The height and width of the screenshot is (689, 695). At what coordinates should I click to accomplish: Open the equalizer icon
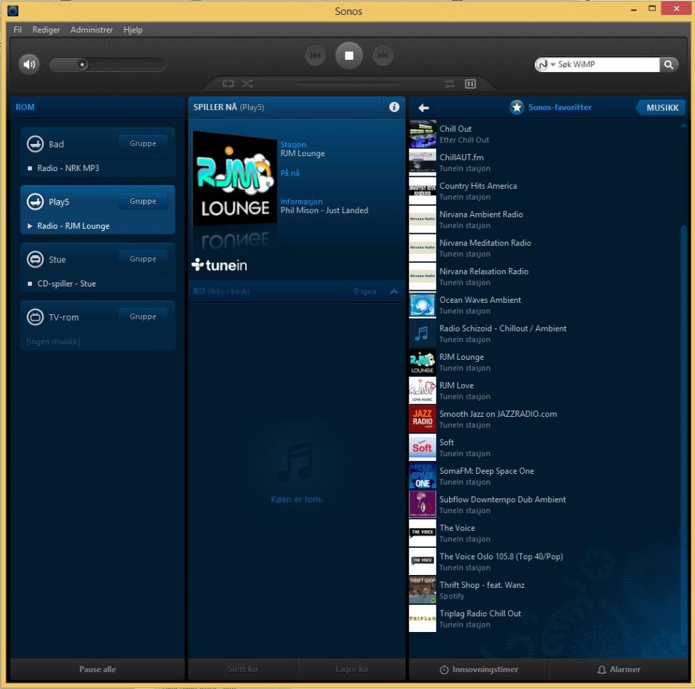click(x=470, y=84)
